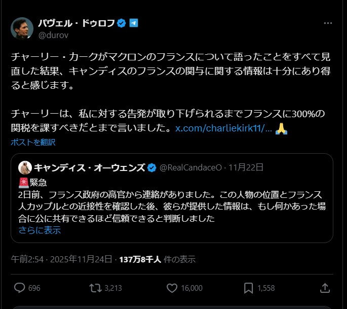The height and width of the screenshot is (309, 347).
Task: Click the パヴェル・ドゥロフ display name
Action: (x=76, y=23)
